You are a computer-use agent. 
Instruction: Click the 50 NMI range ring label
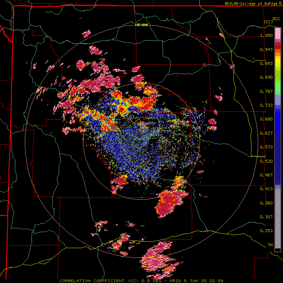pyautogui.click(x=141, y=83)
